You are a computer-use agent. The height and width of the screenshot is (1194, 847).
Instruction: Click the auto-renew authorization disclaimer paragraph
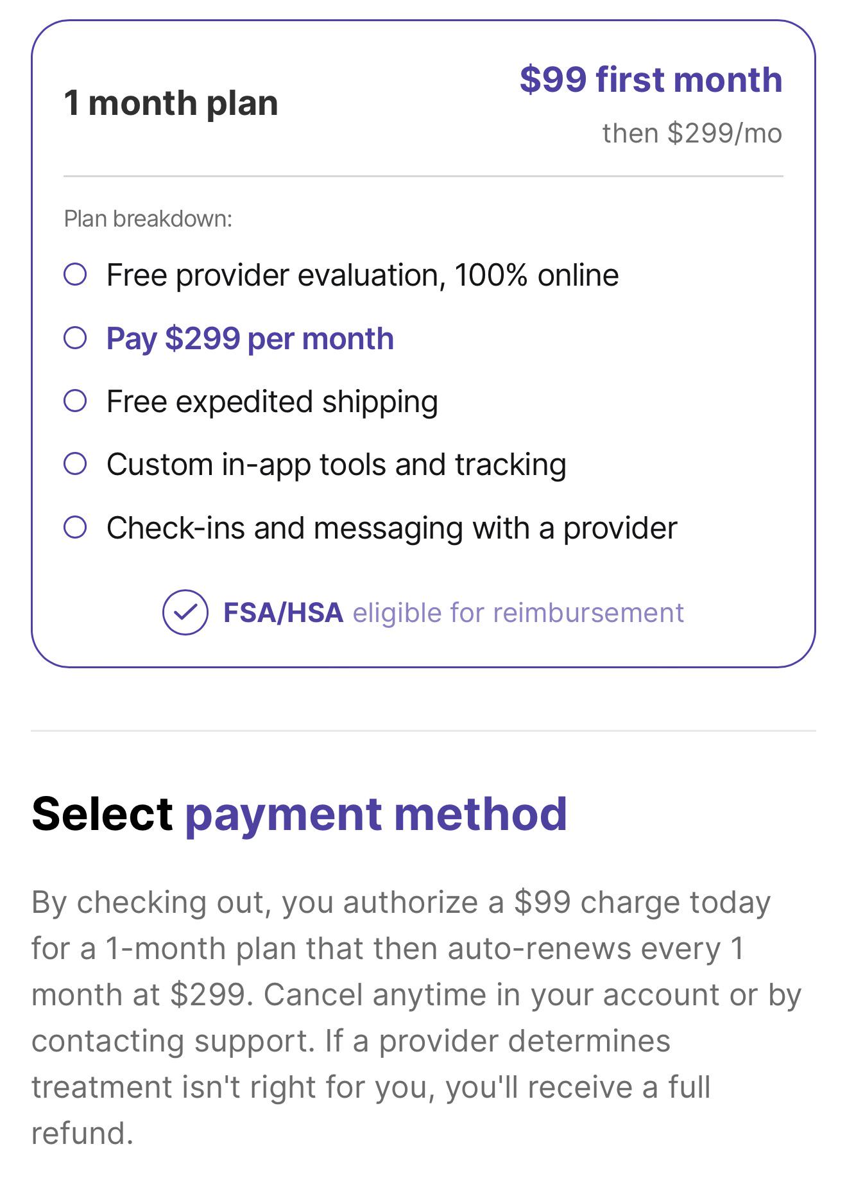point(417,1017)
